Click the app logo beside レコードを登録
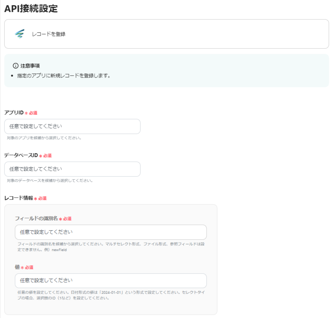Image resolution: width=335 pixels, height=318 pixels. coord(19,34)
